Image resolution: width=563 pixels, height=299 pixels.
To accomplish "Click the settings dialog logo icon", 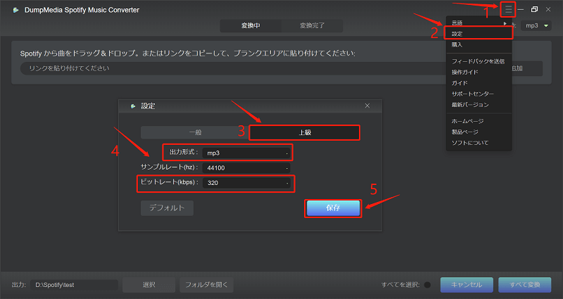I will [133, 106].
